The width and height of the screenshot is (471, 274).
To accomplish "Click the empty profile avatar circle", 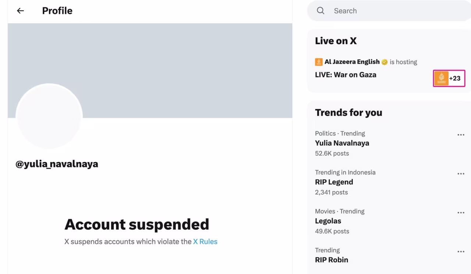I will pos(49,116).
